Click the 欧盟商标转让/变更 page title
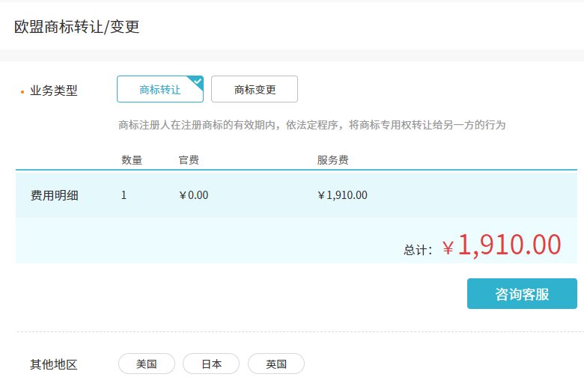The width and height of the screenshot is (584, 386). [77, 27]
